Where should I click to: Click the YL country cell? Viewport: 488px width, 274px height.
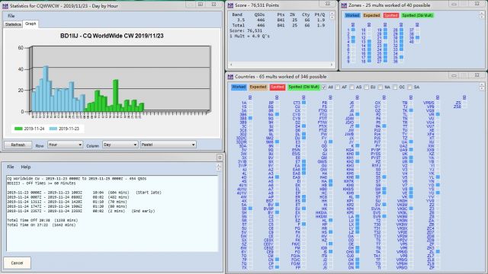click(x=438, y=177)
